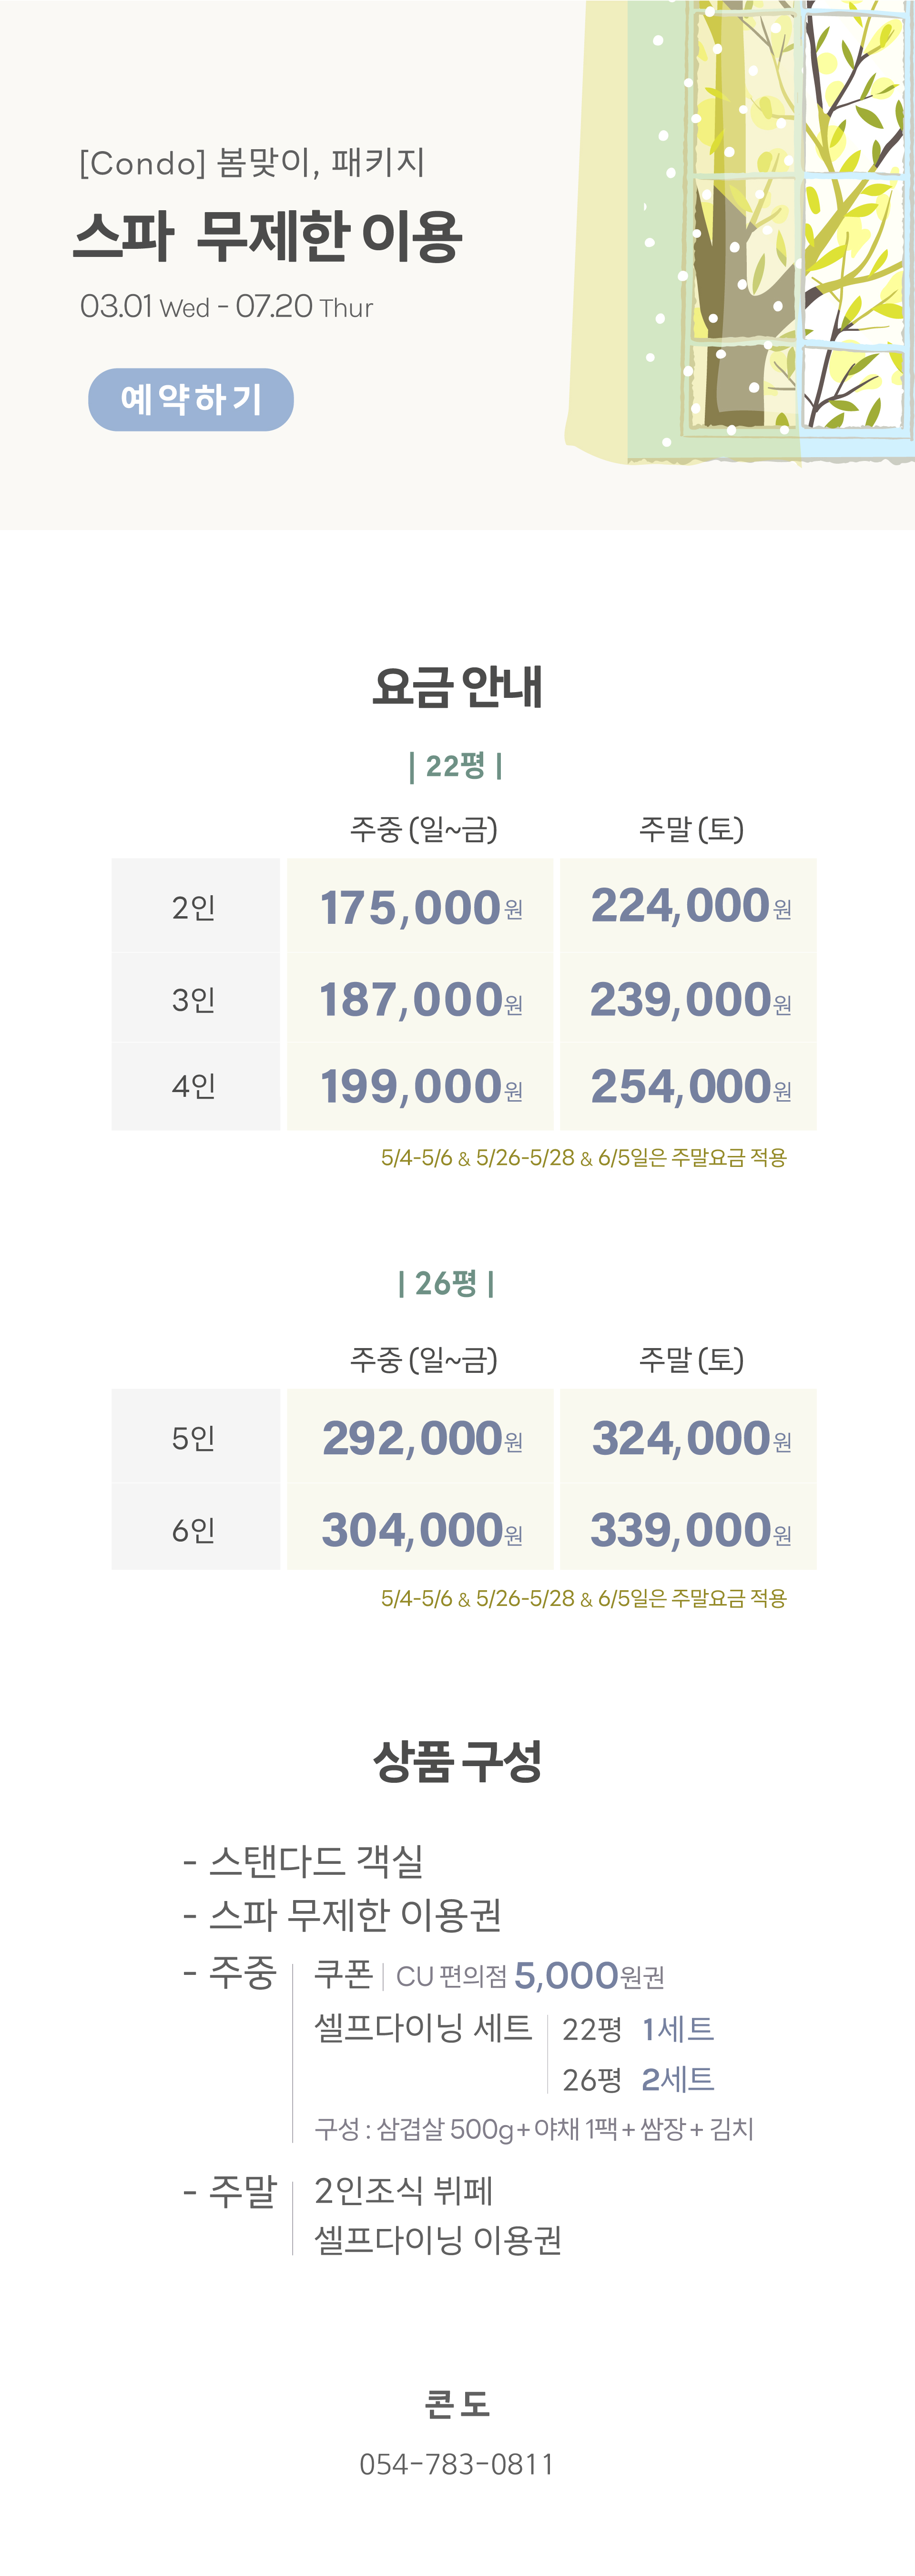Click the phone number 054-783-0811
This screenshot has width=915, height=2576.
tap(457, 2464)
